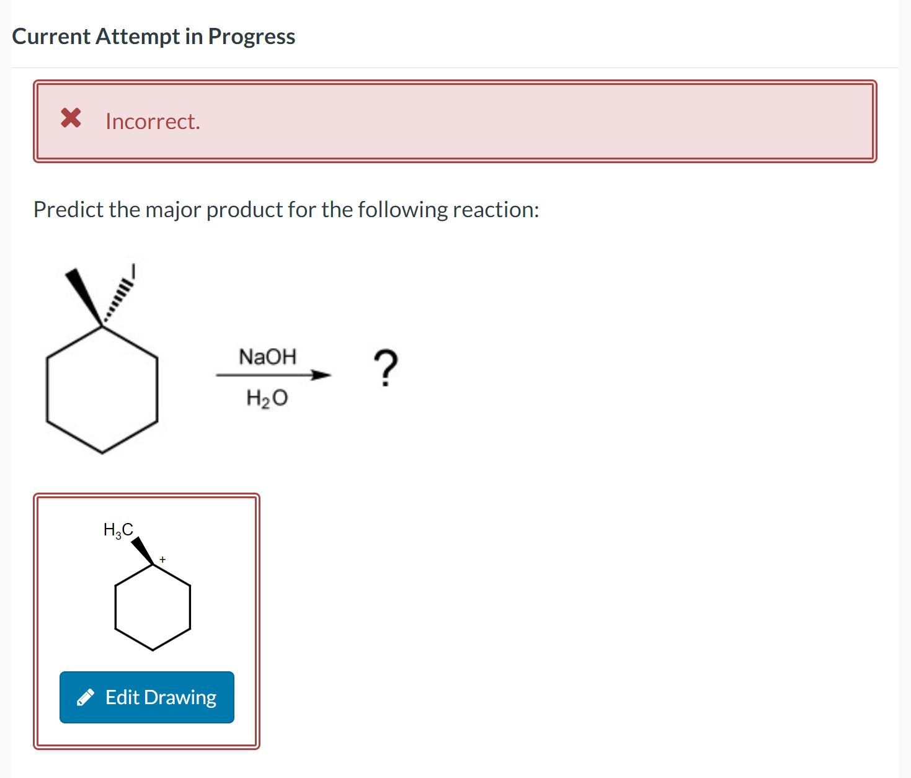Image resolution: width=911 pixels, height=778 pixels.
Task: Click the H3C label on the answer molecule
Action: [x=118, y=530]
